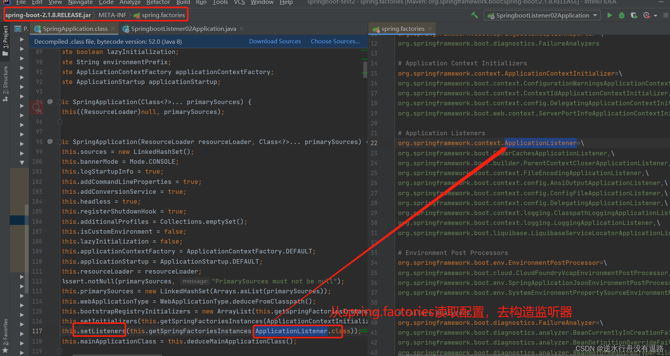The height and width of the screenshot is (356, 670).
Task: Run with coverage shield icon
Action: 634,15
